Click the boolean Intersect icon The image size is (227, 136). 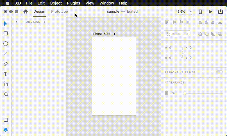tap(213, 34)
